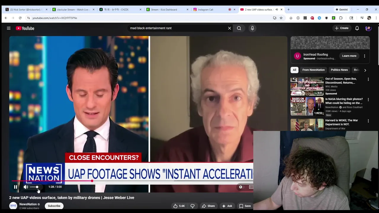Screen dimensions: 379x213
Task: Open the red circular extension icon
Action: 312,18
